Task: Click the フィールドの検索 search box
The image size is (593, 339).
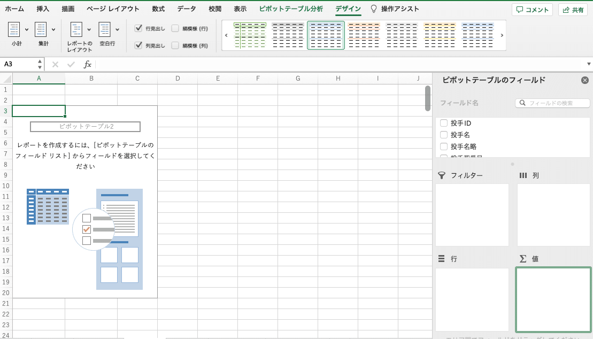Action: coord(552,103)
